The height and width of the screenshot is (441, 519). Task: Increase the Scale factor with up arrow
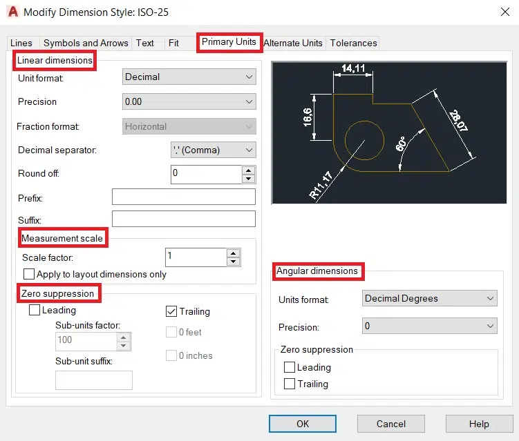(234, 253)
